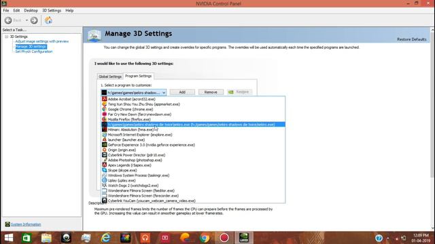
Task: Choose Hitman: Absolution (hma.exe) entry
Action: 193,129
